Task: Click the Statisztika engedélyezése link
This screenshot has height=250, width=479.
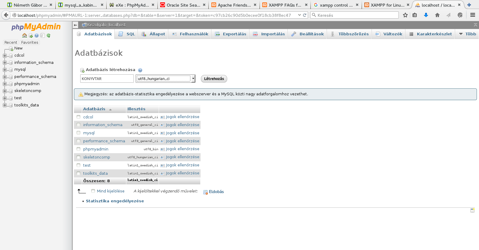Action: pos(115,201)
